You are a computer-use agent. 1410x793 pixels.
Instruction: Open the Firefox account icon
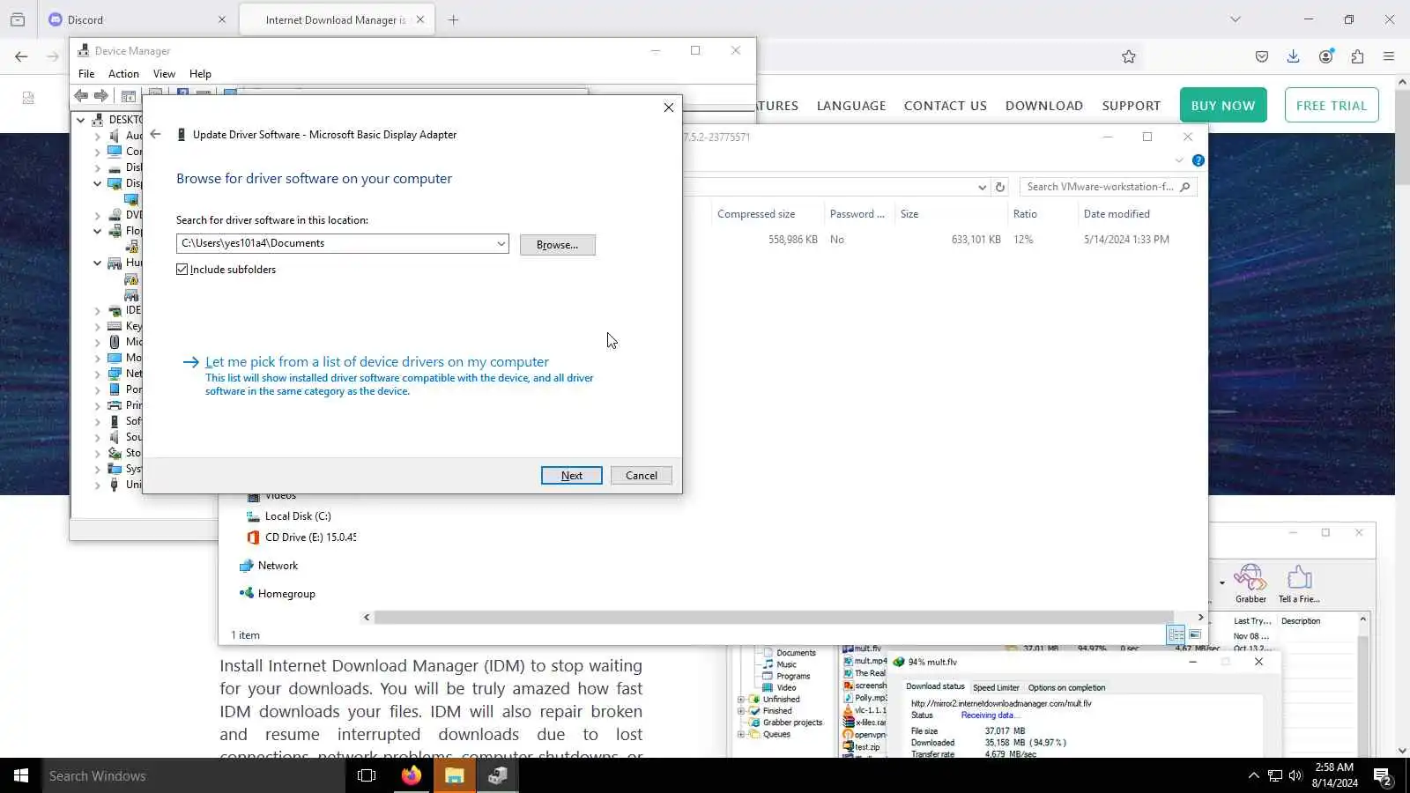click(1325, 56)
